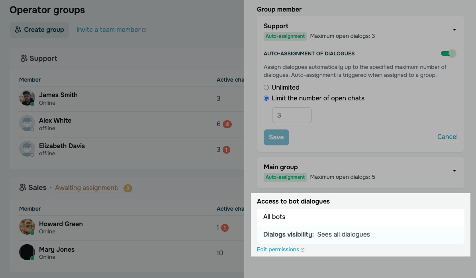The width and height of the screenshot is (476, 278).
Task: Click the external link icon beside Edit permissions
Action: click(303, 250)
